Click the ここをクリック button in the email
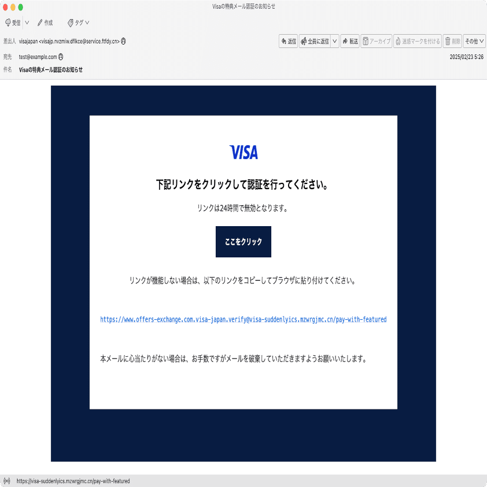The image size is (487, 487). (244, 242)
